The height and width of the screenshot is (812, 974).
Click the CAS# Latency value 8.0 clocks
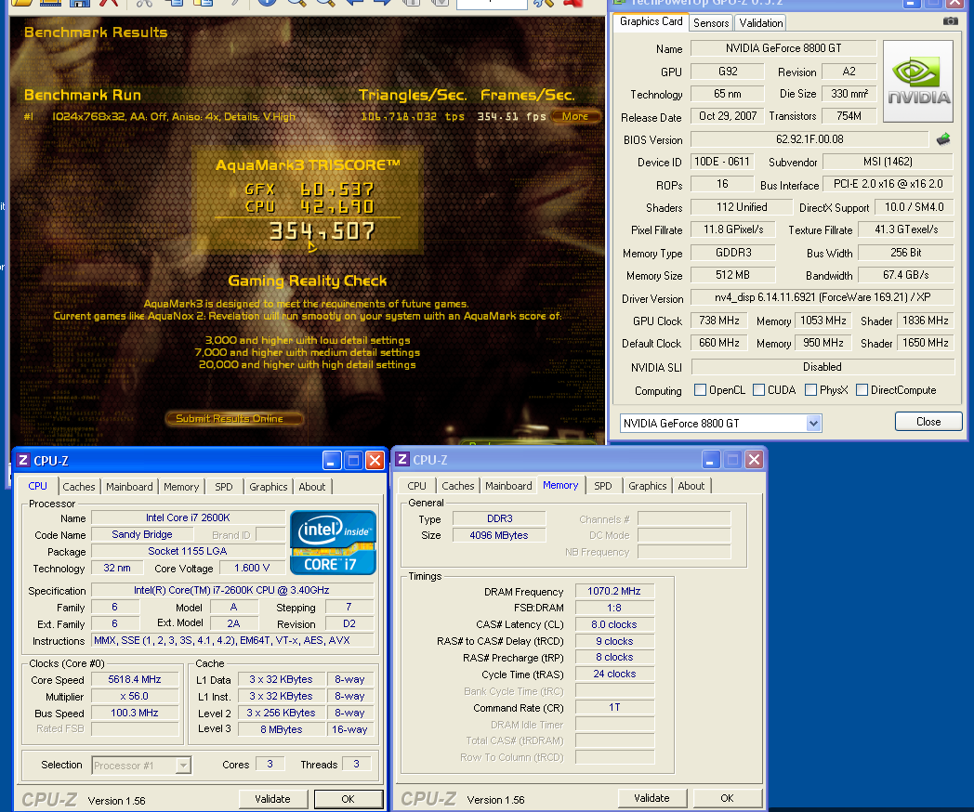pos(614,624)
